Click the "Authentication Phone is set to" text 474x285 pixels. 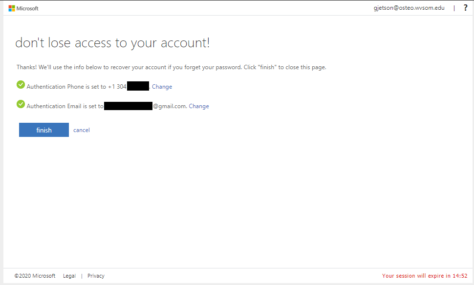click(66, 87)
